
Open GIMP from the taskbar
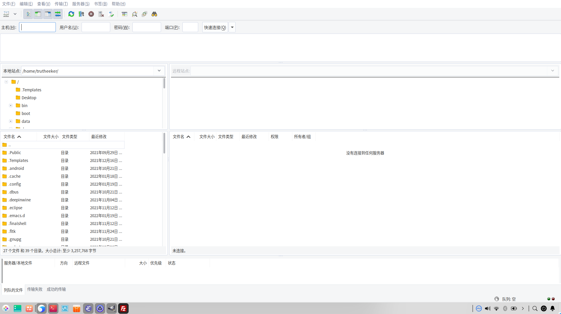click(x=112, y=308)
